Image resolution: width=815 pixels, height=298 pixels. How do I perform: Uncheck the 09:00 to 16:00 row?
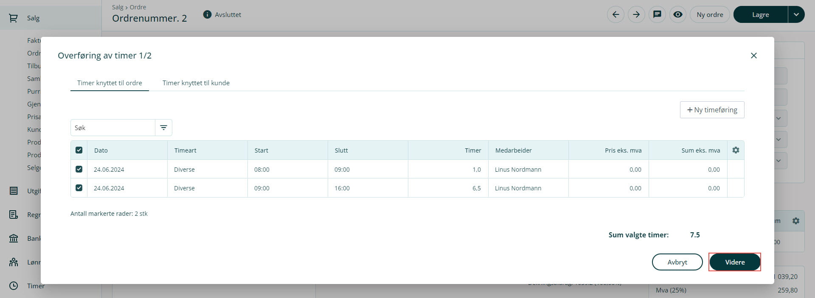[x=79, y=188]
